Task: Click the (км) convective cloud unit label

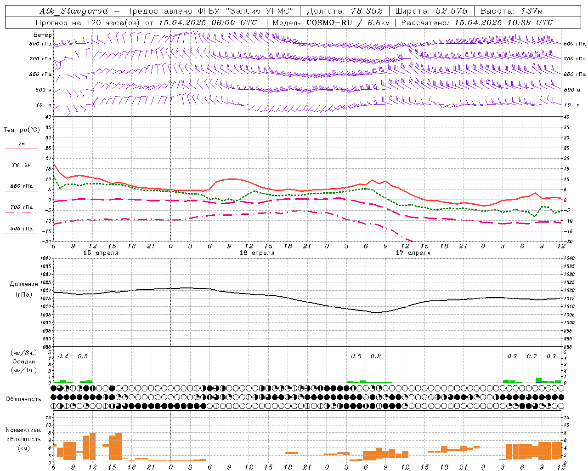Action: pyautogui.click(x=23, y=448)
